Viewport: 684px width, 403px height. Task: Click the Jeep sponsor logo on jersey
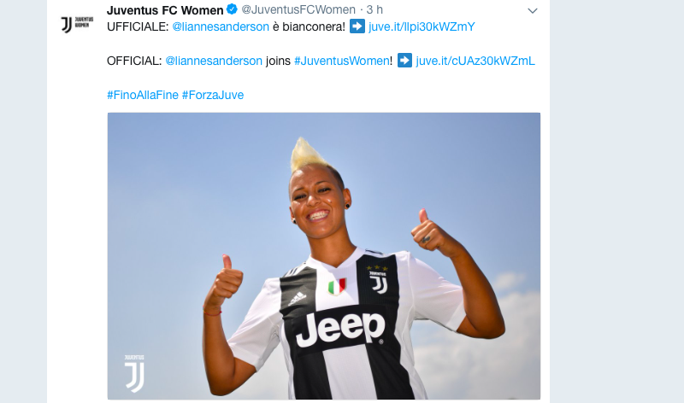pyautogui.click(x=340, y=330)
